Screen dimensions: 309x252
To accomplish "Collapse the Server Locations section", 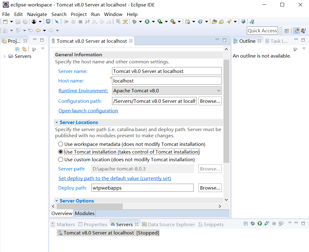I will (57, 122).
